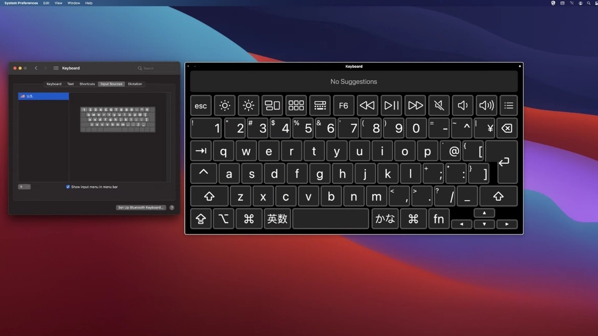The width and height of the screenshot is (598, 336).
Task: Click Set Up Bluetooth Keyboard button
Action: (x=141, y=208)
